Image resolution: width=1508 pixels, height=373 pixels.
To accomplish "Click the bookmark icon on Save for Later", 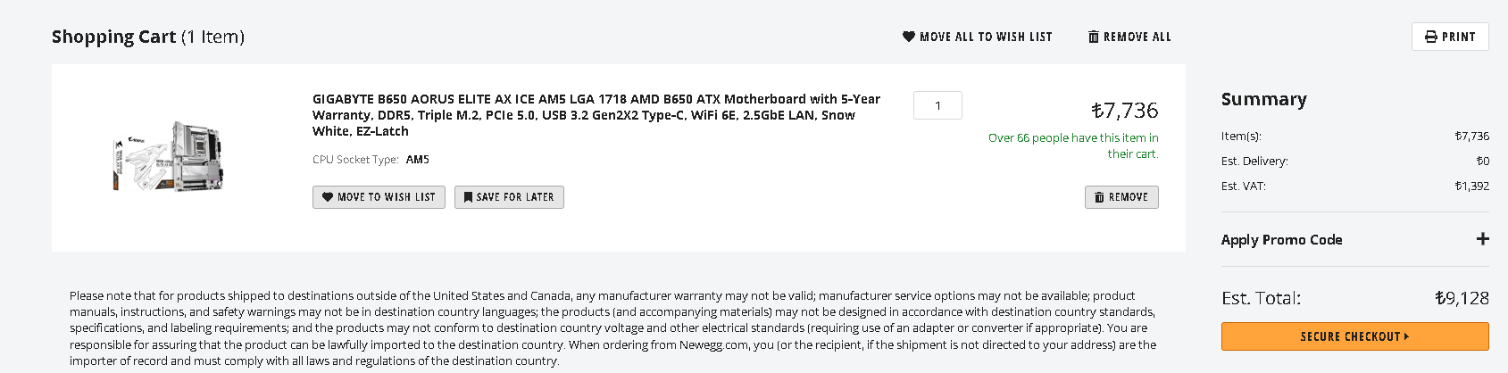I will (x=468, y=197).
